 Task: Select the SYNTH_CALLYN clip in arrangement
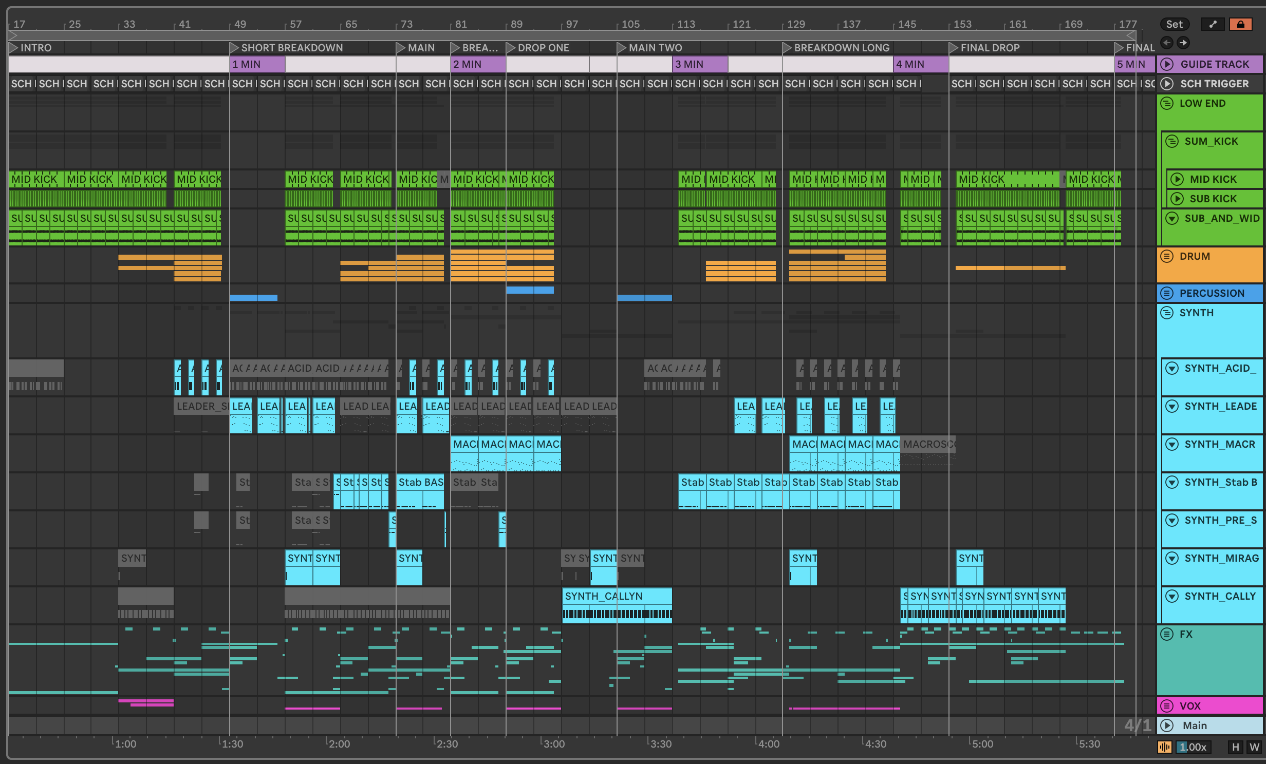coord(617,606)
